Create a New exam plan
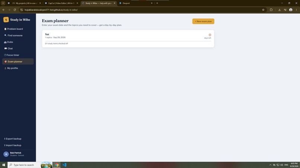 click(203, 22)
